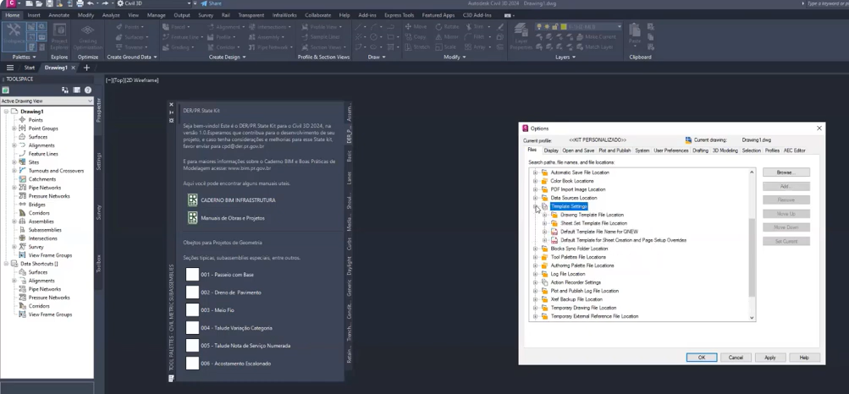Screen dimensions: 849x394
Task: Select Tool Palettes File Locations entry
Action: point(578,257)
